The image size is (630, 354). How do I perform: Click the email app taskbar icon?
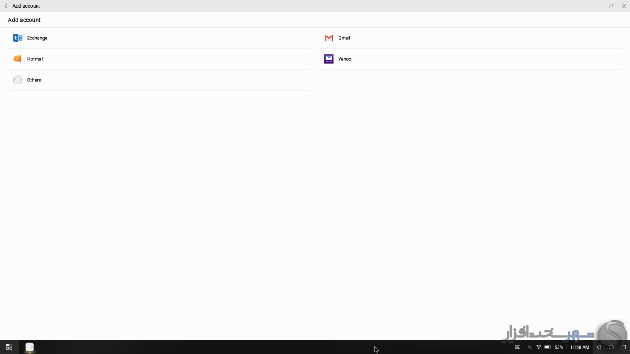point(29,347)
